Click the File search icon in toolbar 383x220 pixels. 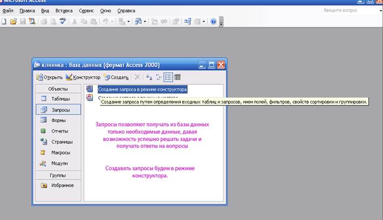coord(32,22)
